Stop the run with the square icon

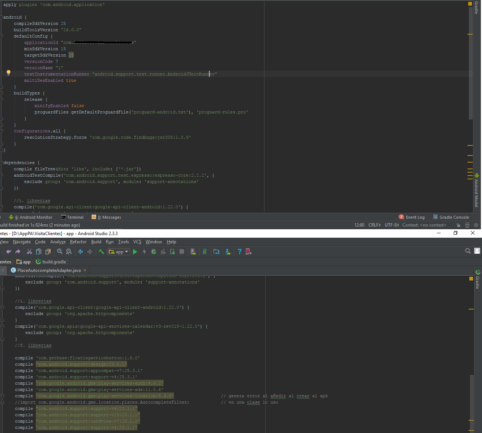182,252
